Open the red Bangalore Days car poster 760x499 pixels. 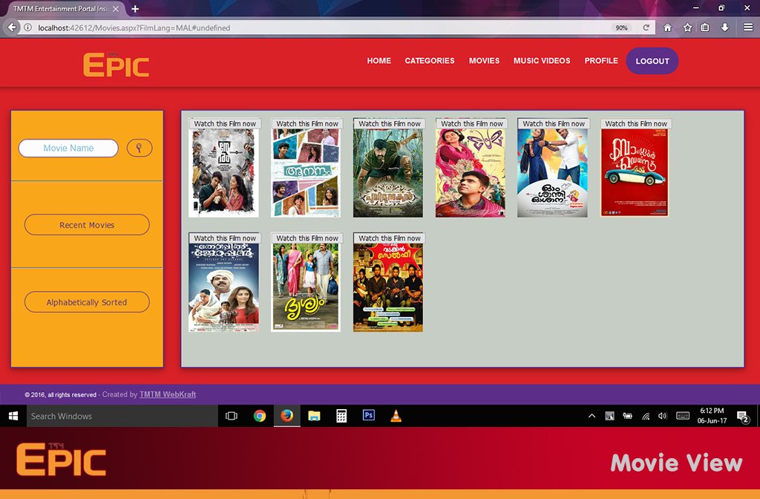634,173
